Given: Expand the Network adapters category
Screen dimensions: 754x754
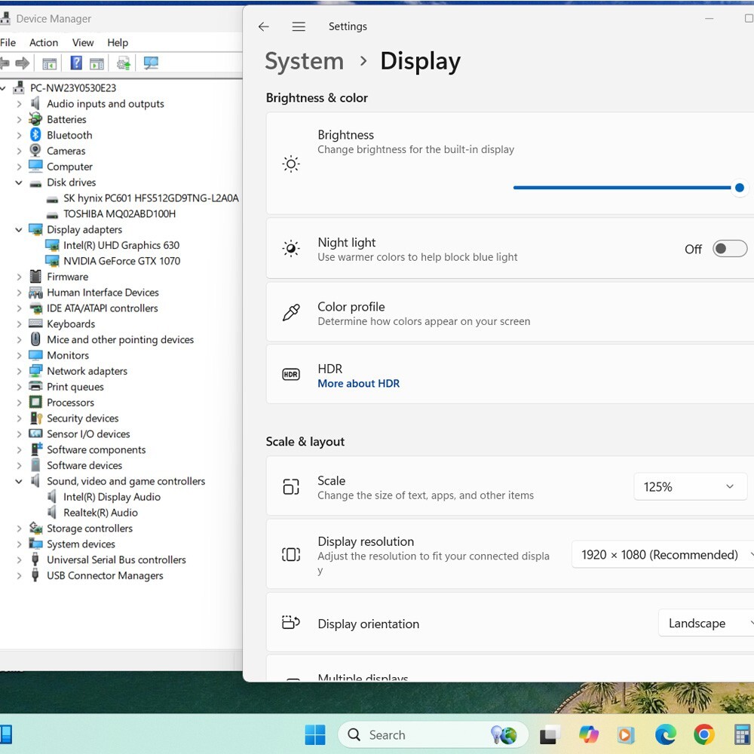Looking at the screenshot, I should point(19,371).
